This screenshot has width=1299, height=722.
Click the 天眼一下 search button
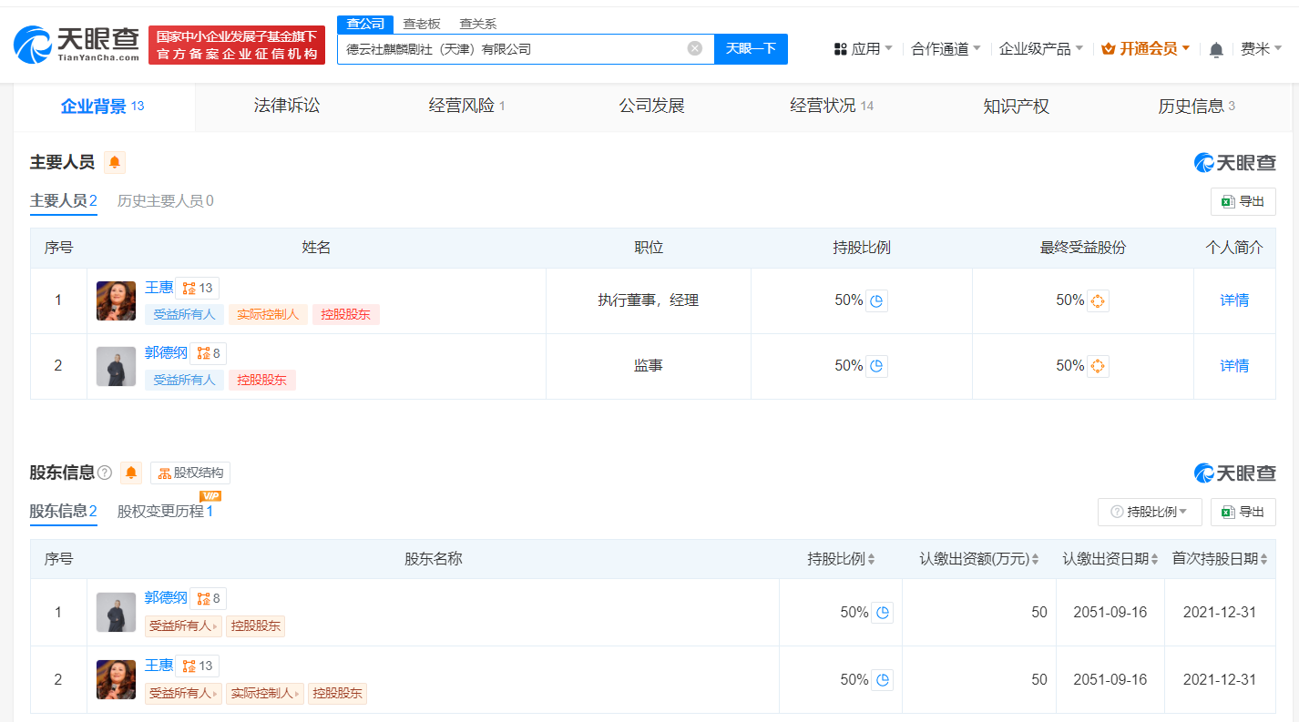[751, 48]
